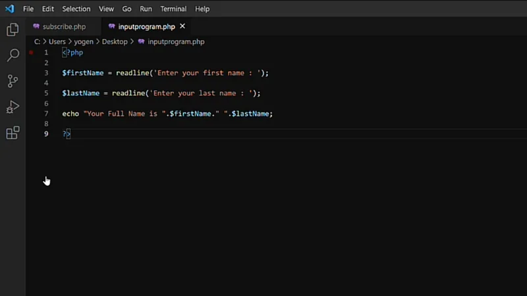The image size is (527, 296).
Task: Expand the yogen breadcrumb segment
Action: tap(84, 41)
